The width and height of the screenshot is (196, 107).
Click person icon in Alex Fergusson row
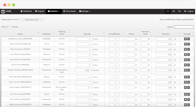pos(189,49)
